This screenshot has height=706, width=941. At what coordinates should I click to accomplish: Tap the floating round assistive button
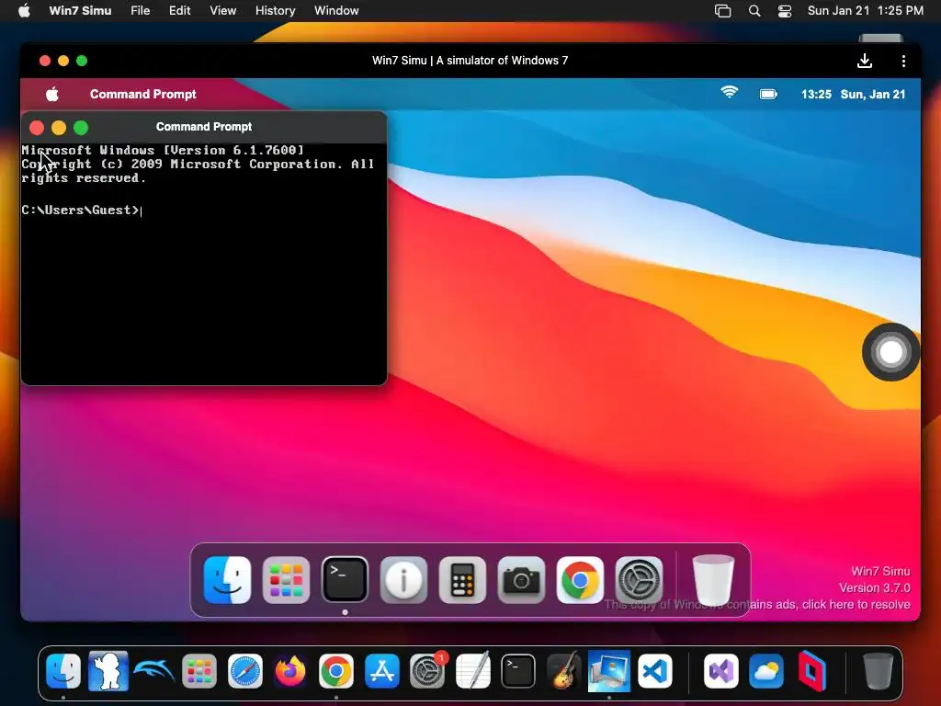click(x=890, y=352)
